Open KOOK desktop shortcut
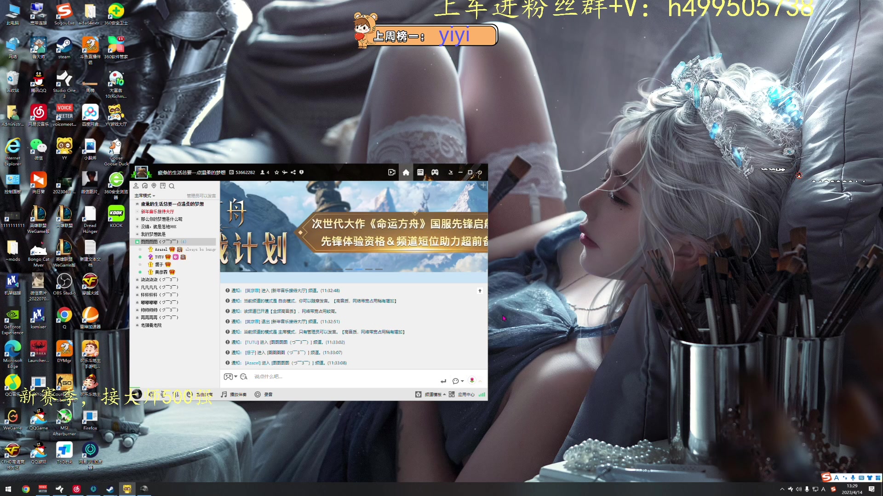This screenshot has height=496, width=883. point(116,217)
